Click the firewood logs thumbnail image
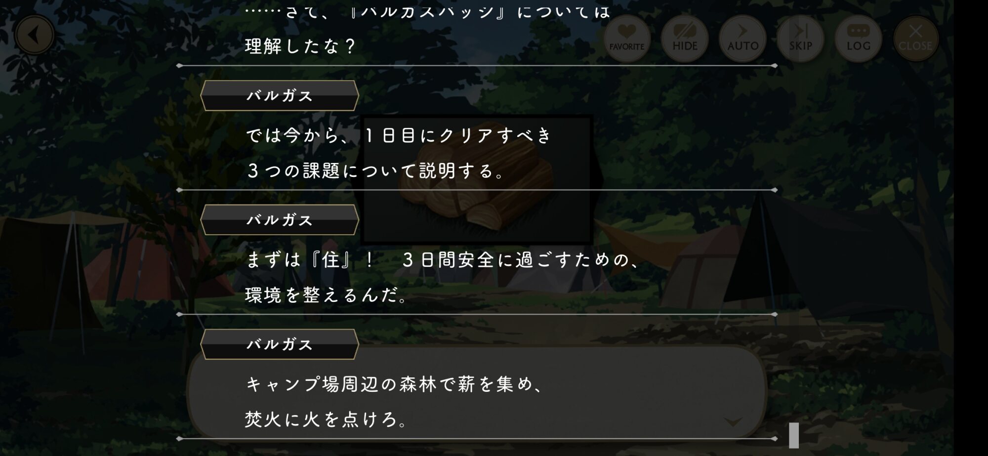This screenshot has width=988, height=456. point(477,180)
